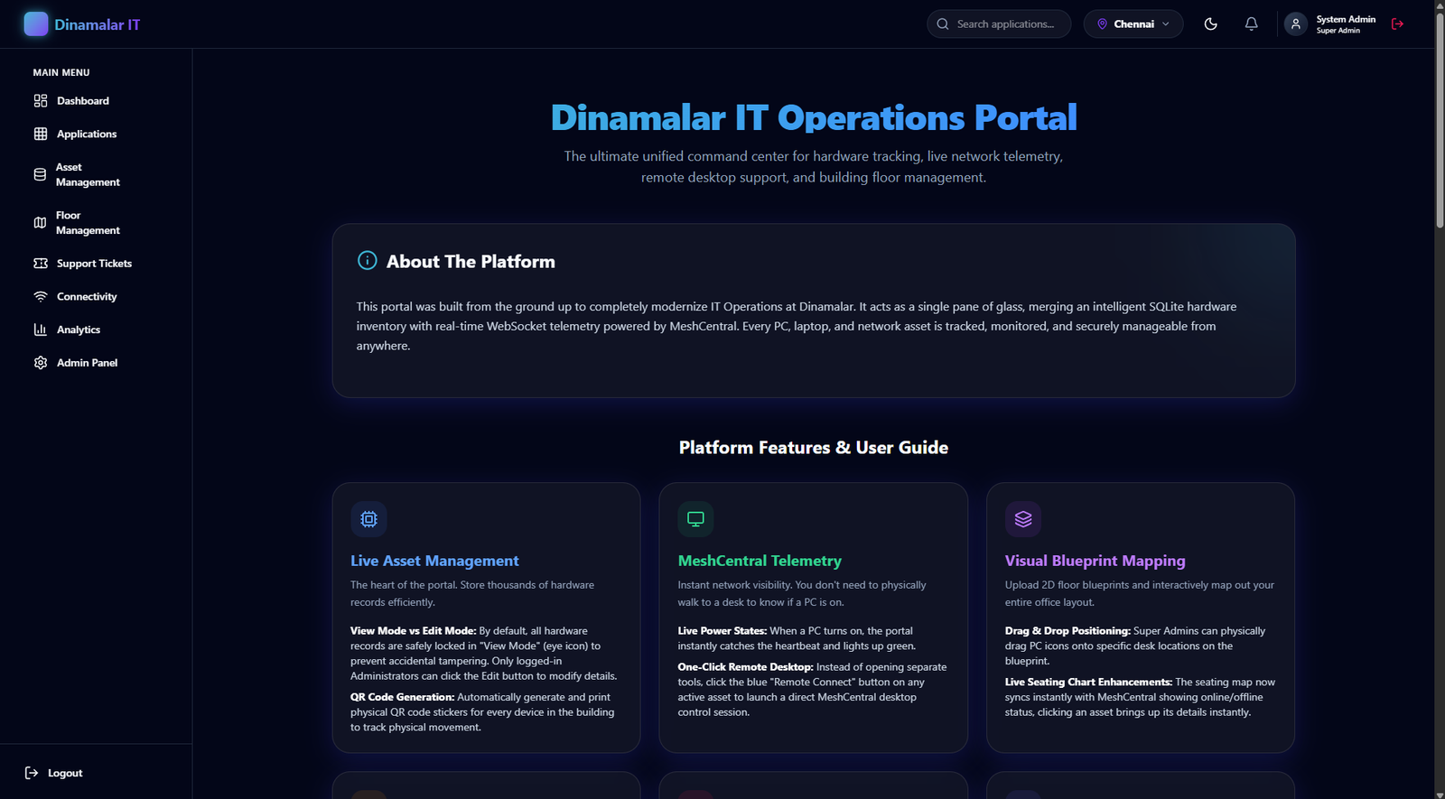Expand location list using the chevron arrow
The width and height of the screenshot is (1445, 799).
point(1166,24)
